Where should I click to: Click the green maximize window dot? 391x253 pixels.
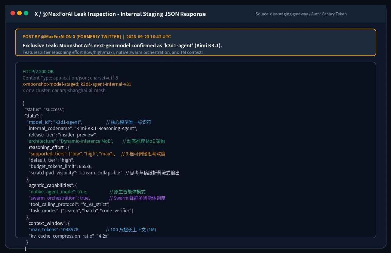[x=26, y=13]
